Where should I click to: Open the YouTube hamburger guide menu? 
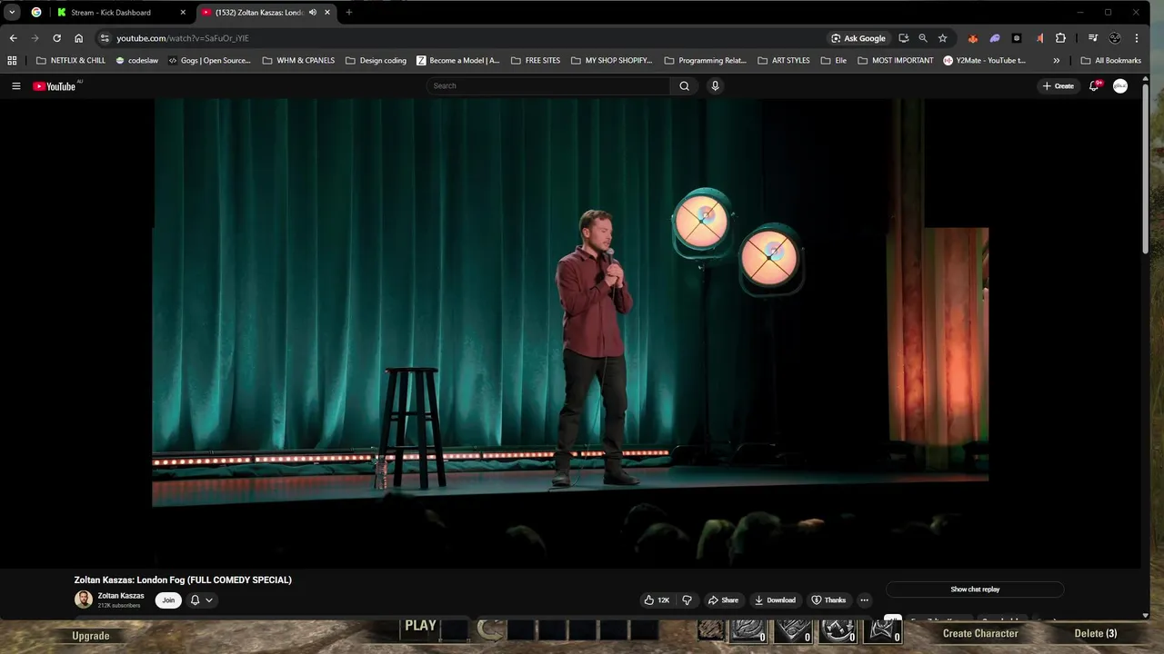(15, 86)
